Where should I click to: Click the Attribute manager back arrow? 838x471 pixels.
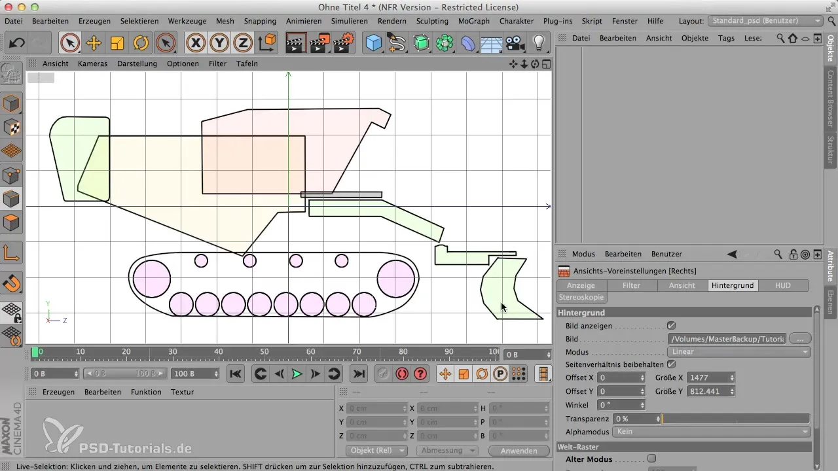pos(732,254)
